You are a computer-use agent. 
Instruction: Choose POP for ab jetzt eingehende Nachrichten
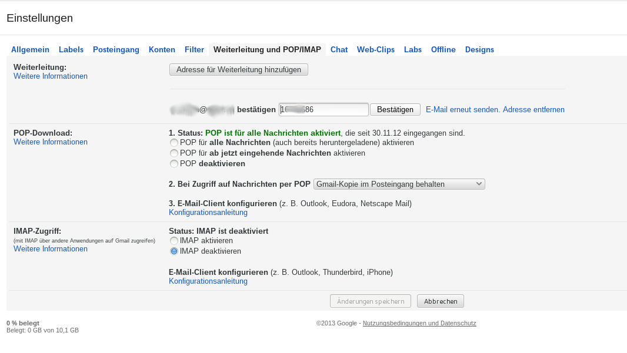(174, 153)
